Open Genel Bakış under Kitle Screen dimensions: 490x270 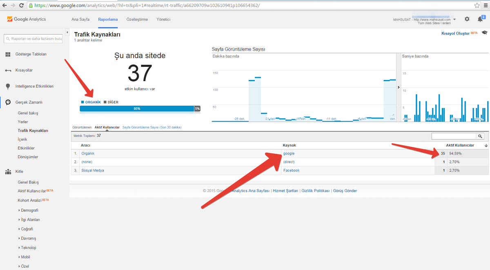pos(28,182)
